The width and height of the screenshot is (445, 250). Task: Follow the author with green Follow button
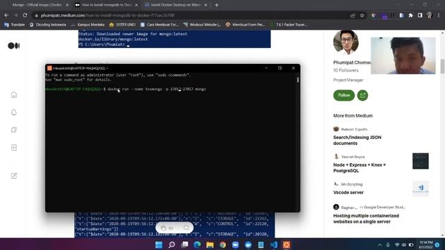[x=343, y=95]
